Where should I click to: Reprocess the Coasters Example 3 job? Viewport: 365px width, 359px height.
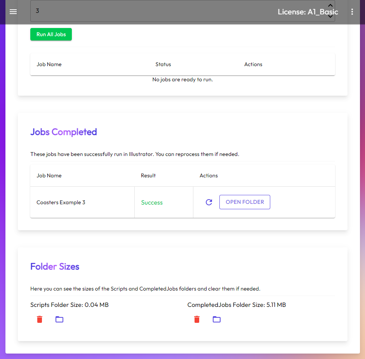(x=209, y=202)
